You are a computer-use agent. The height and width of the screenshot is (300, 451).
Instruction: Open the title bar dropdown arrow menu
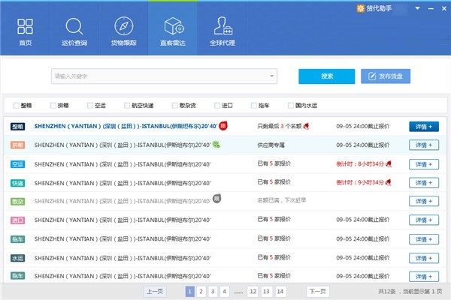click(417, 8)
